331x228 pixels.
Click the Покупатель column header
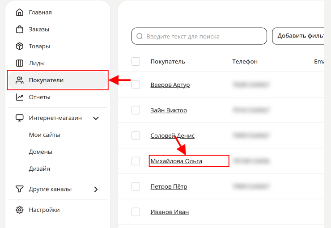pos(168,61)
